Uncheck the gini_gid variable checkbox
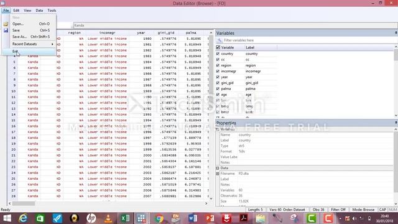 (x=218, y=83)
